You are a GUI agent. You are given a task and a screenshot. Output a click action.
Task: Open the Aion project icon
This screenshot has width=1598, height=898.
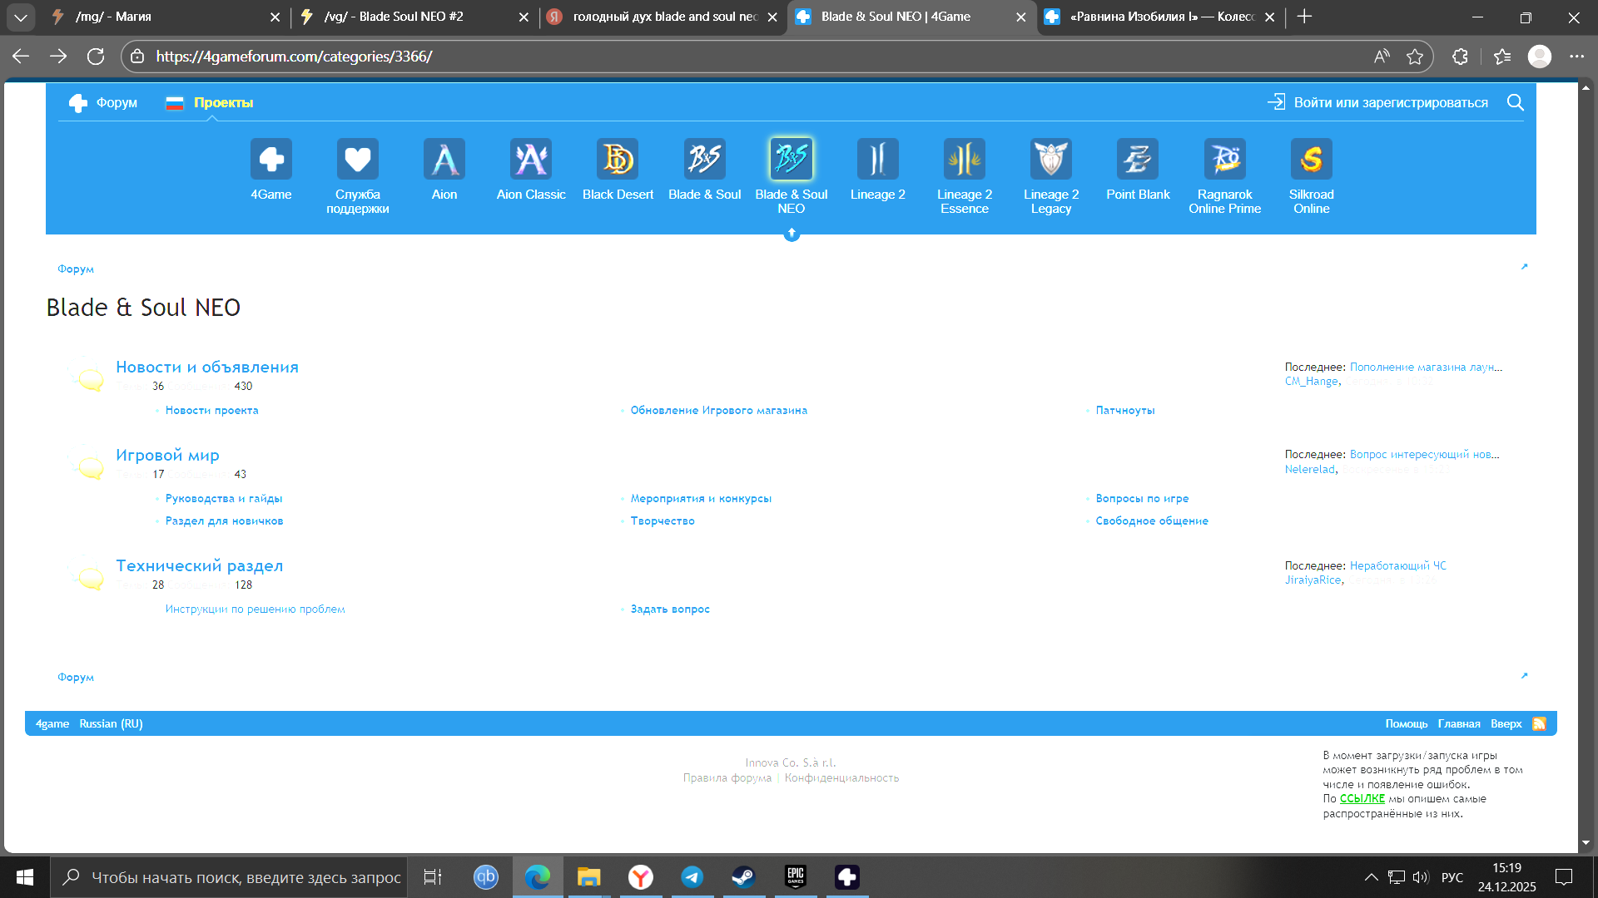[444, 159]
